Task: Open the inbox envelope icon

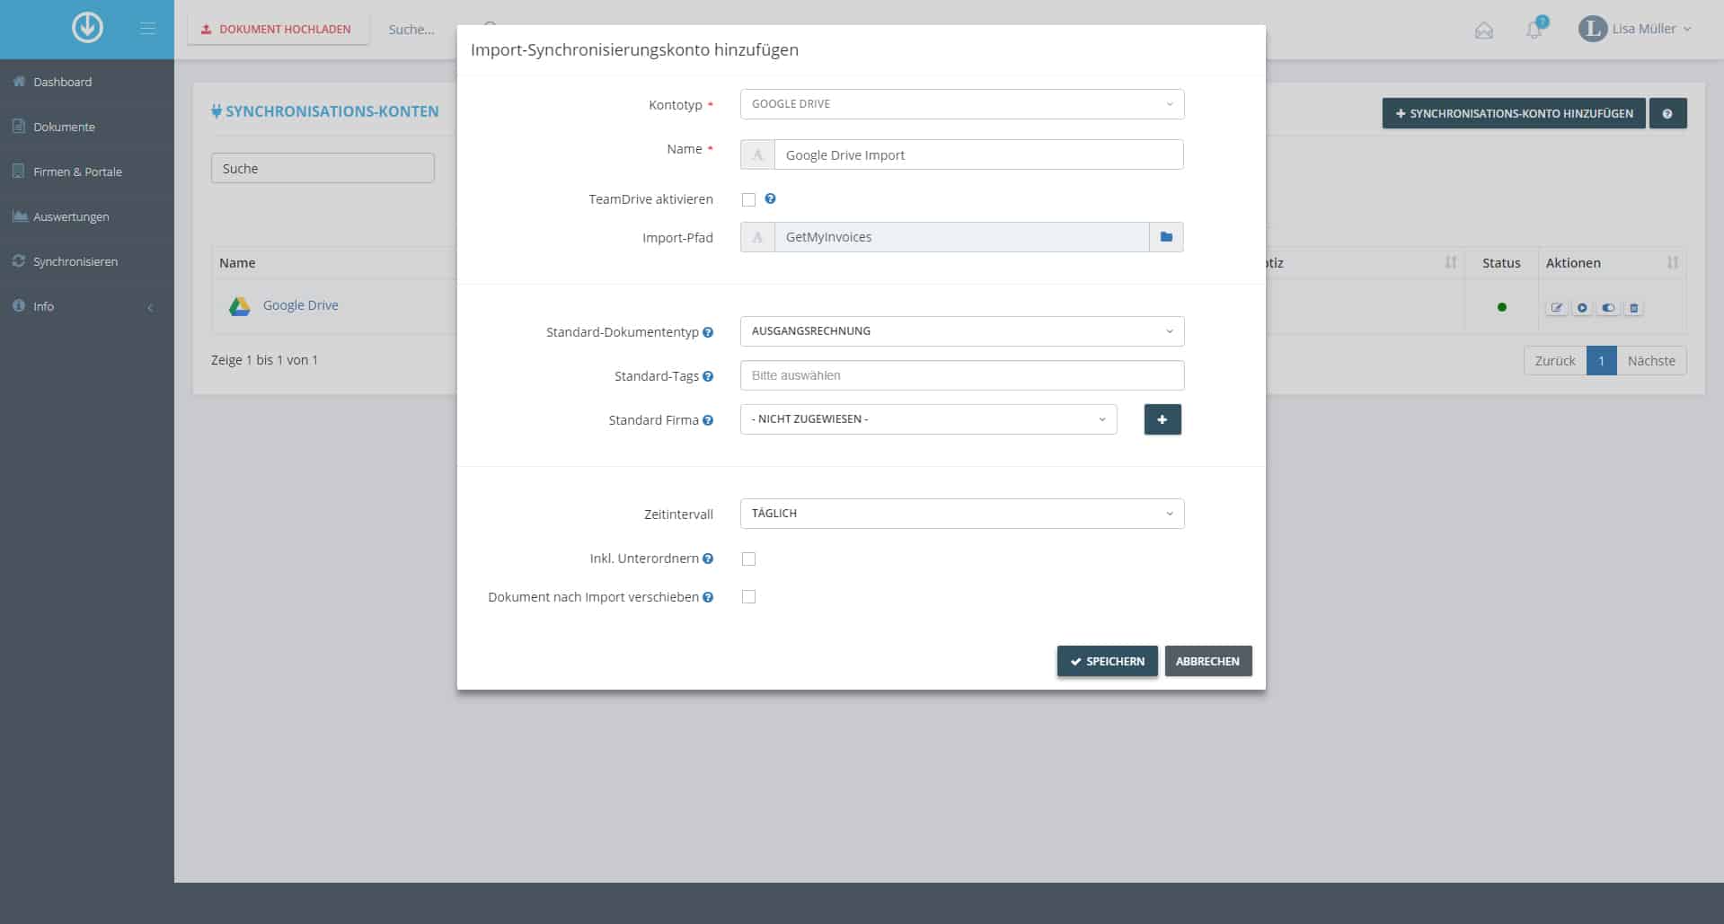Action: tap(1484, 31)
